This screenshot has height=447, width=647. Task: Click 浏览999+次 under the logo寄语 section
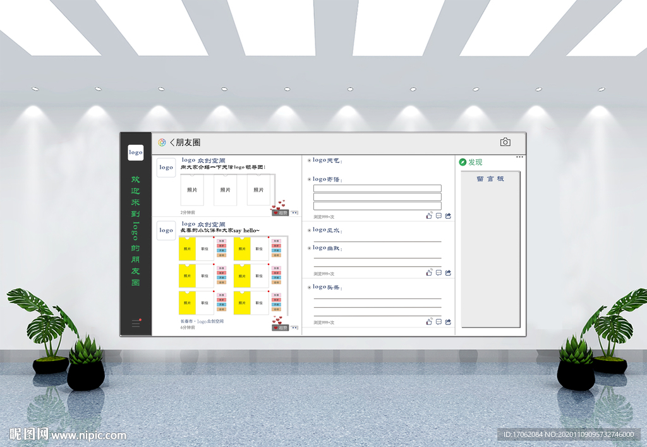(324, 217)
